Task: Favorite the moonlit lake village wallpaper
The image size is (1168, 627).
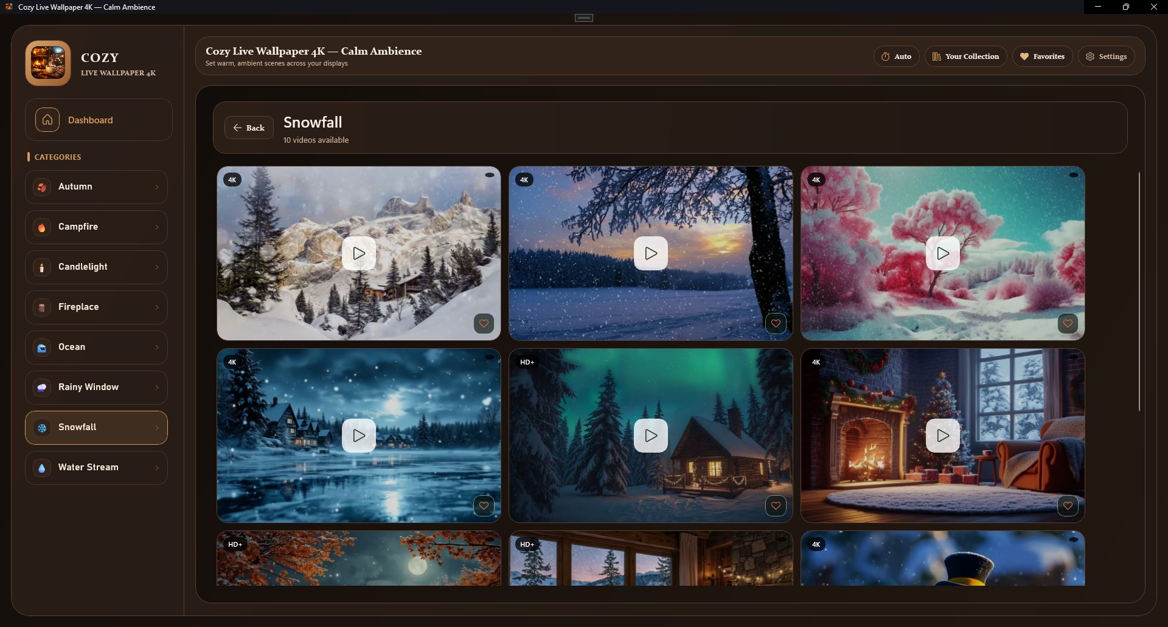Action: click(x=484, y=505)
